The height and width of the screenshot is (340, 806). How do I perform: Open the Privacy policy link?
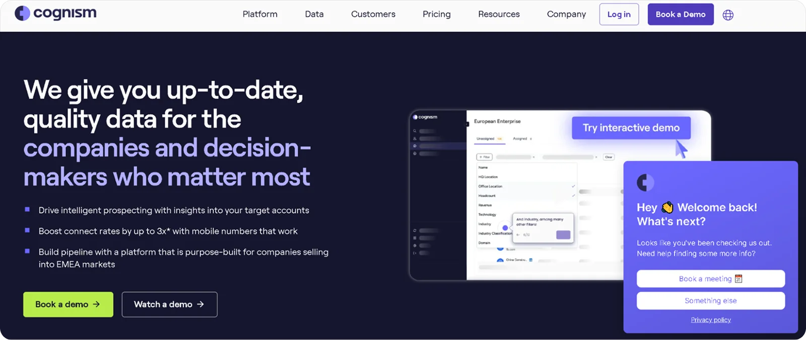[711, 320]
